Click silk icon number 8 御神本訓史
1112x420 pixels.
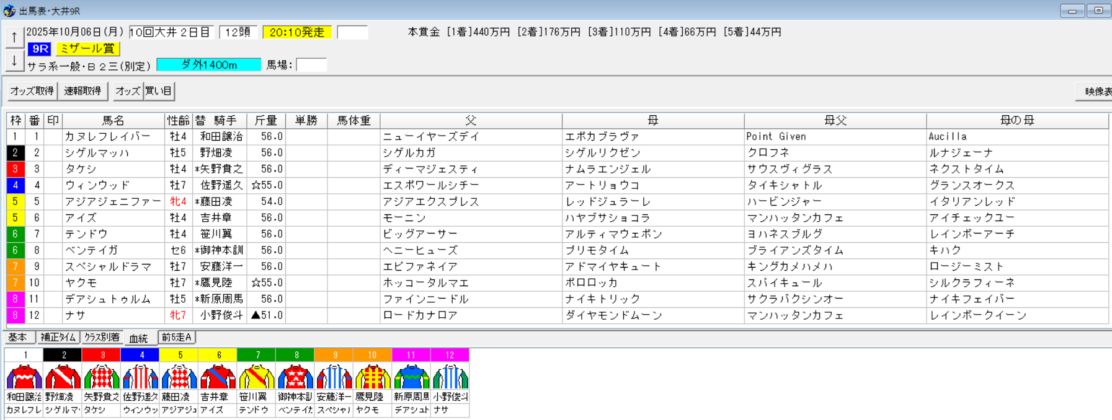point(295,377)
